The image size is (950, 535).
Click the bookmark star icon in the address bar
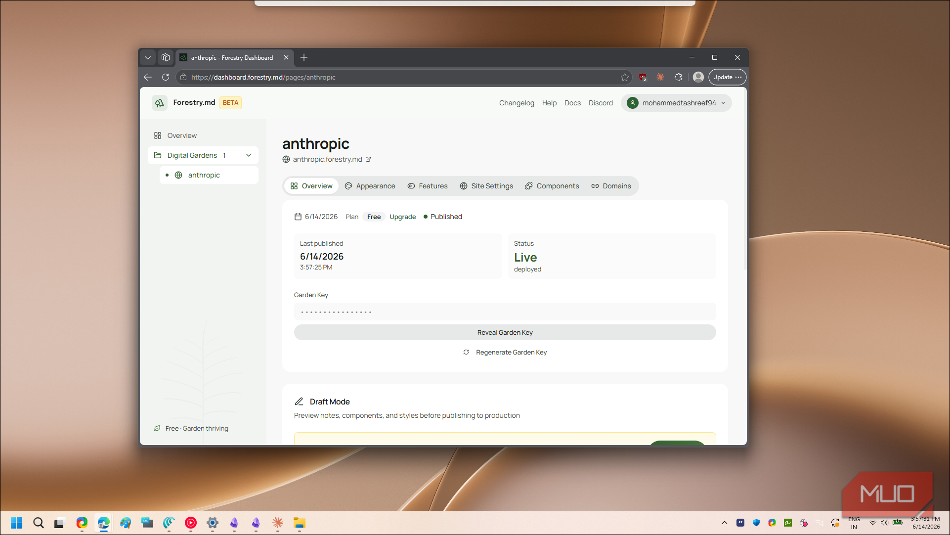pos(625,77)
